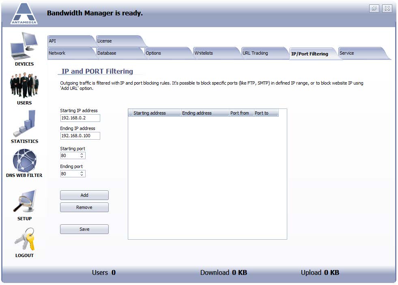Switch to the Whitelists tab
Image resolution: width=398 pixels, height=285 pixels.
(x=216, y=53)
